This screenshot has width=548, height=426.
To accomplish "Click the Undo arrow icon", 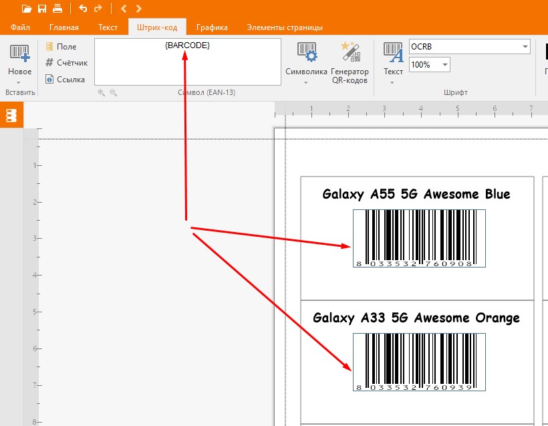I will 83,9.
